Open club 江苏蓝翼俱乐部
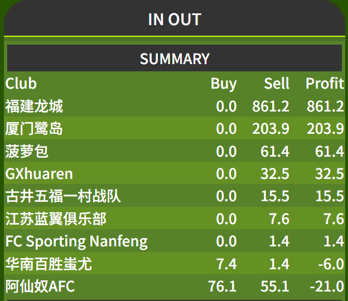348x301 pixels. [56, 219]
